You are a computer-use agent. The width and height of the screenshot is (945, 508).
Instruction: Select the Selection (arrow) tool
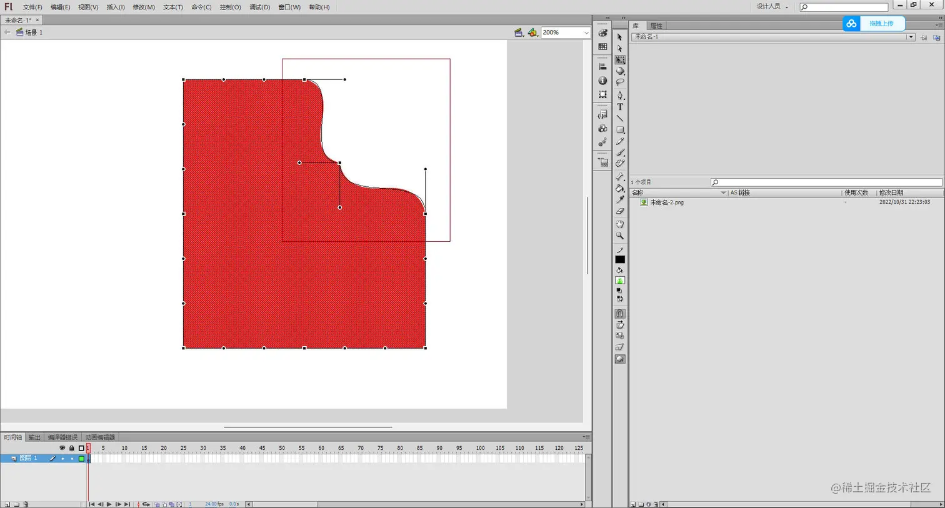619,37
